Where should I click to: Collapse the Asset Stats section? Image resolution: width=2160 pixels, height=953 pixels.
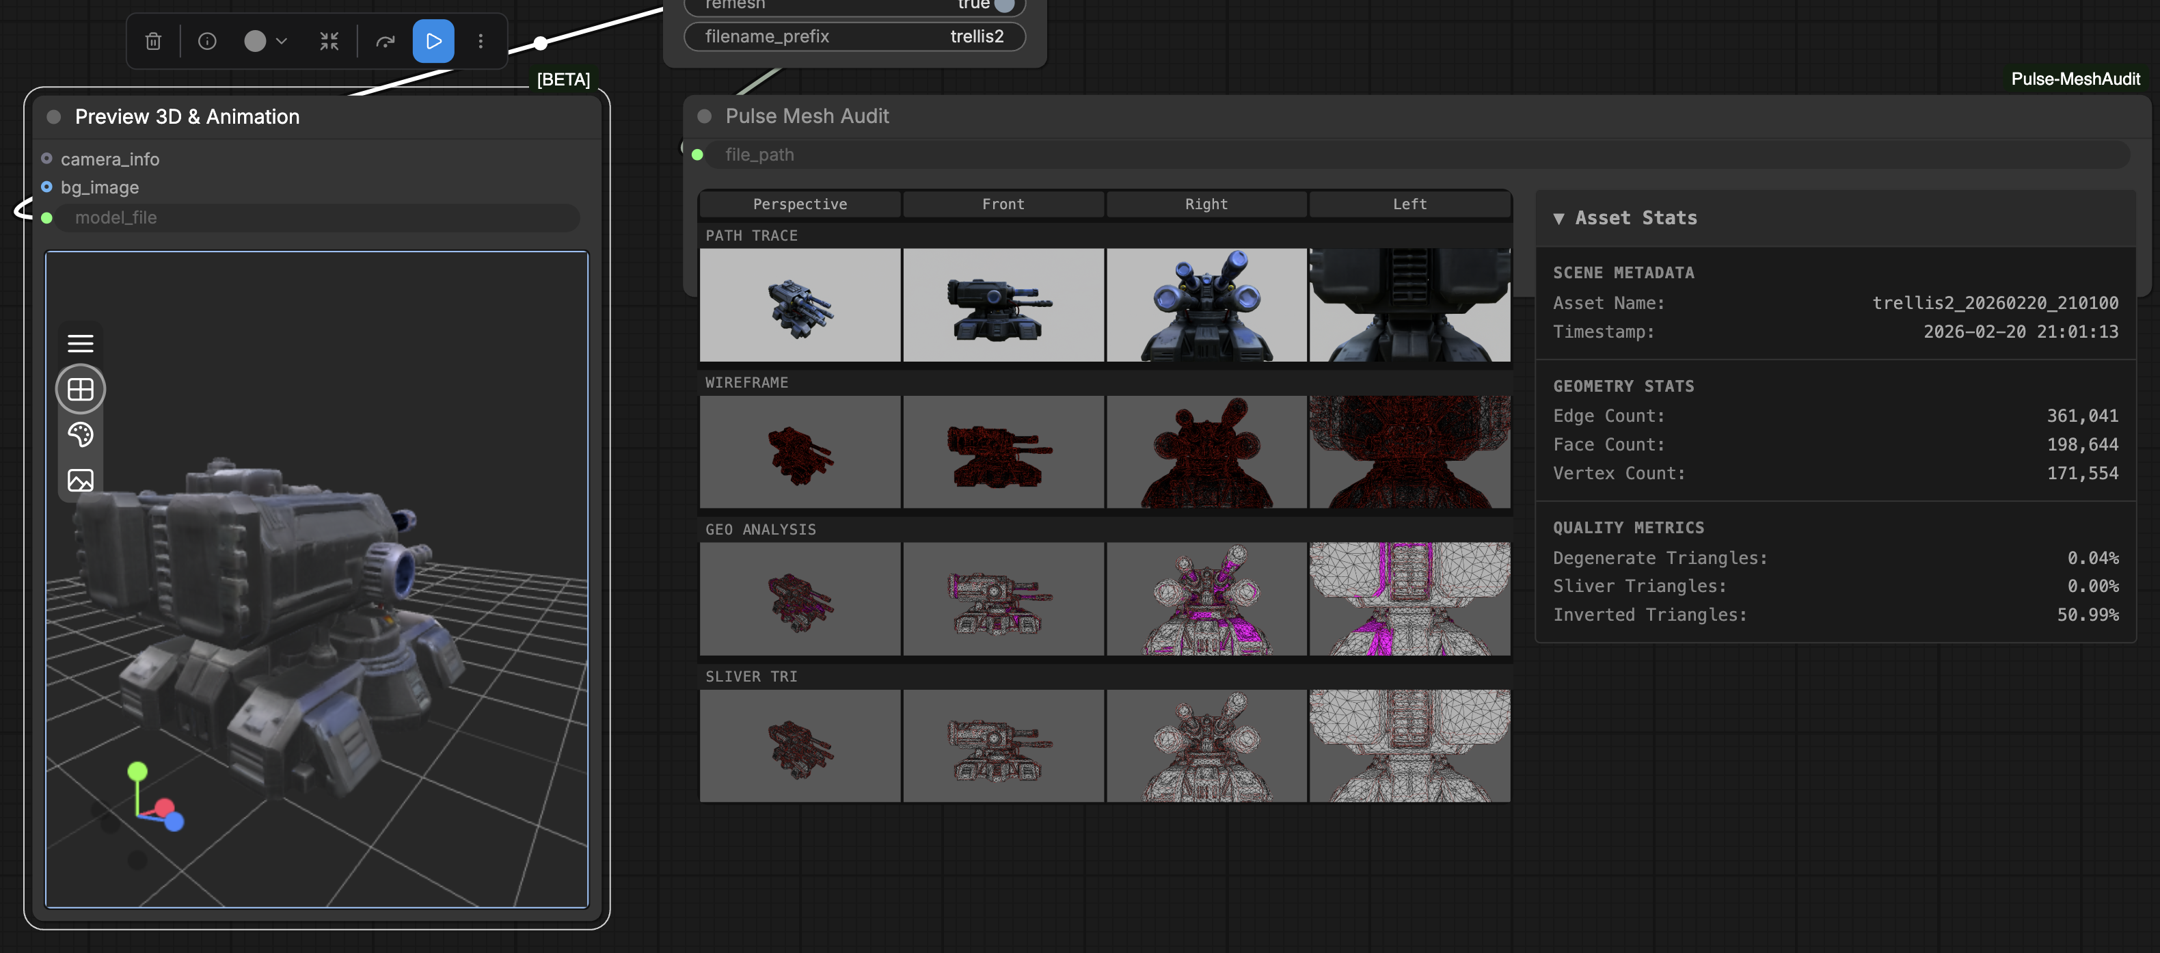pyautogui.click(x=1558, y=218)
